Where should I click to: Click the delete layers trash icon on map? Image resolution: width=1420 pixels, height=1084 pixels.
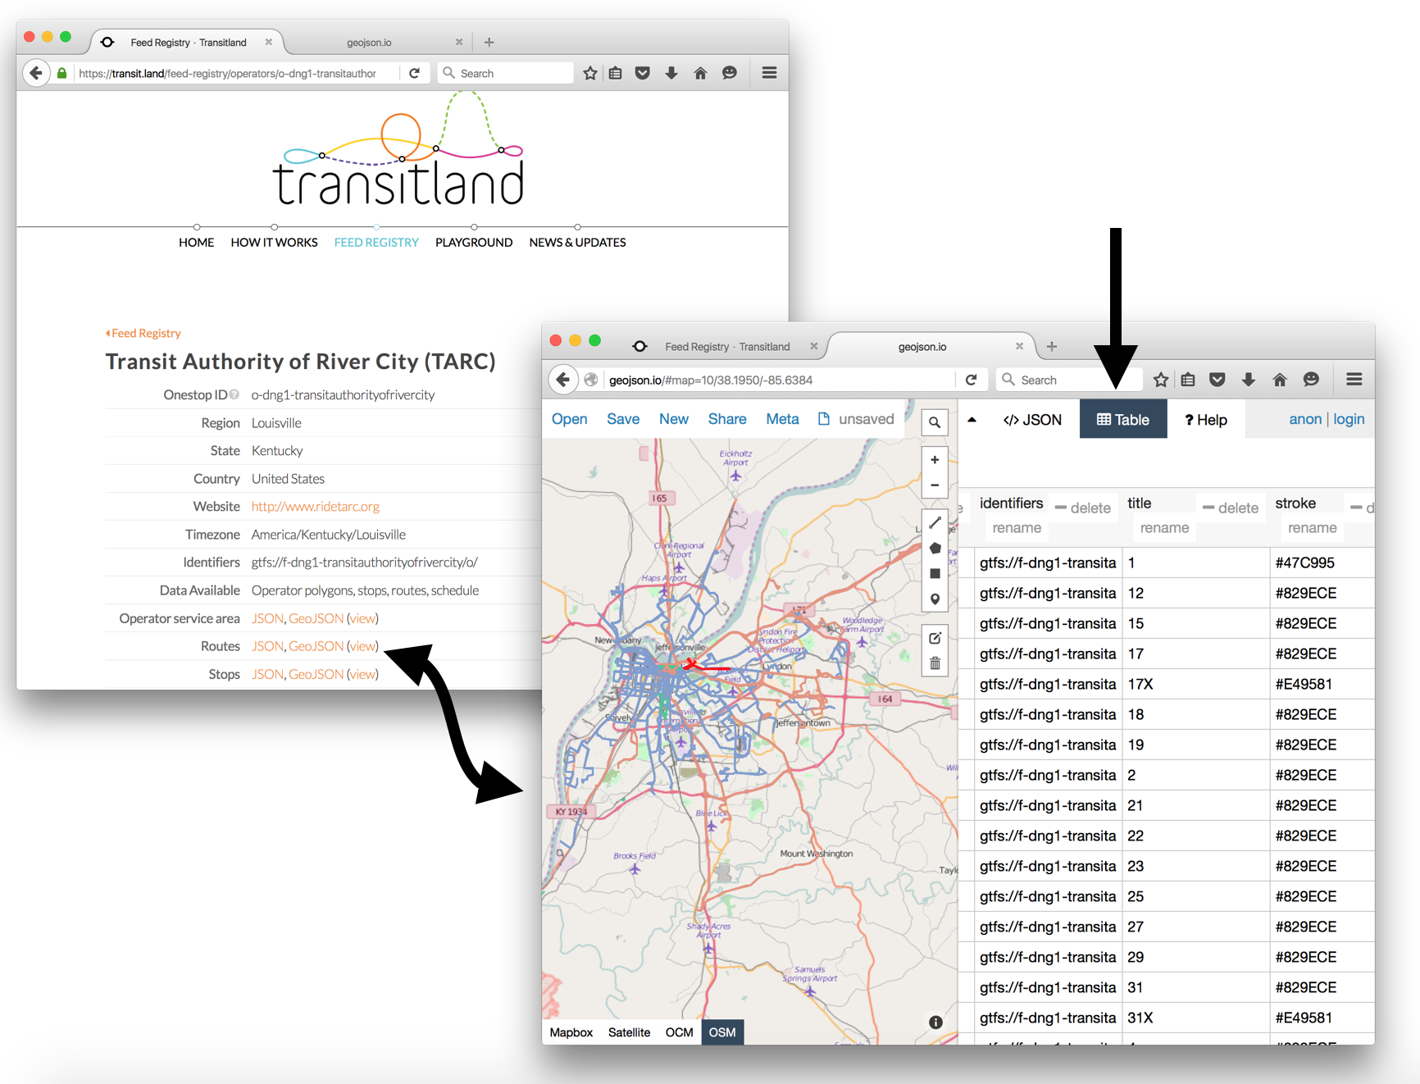934,663
